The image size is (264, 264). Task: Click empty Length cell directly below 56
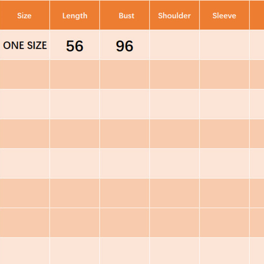(75, 75)
